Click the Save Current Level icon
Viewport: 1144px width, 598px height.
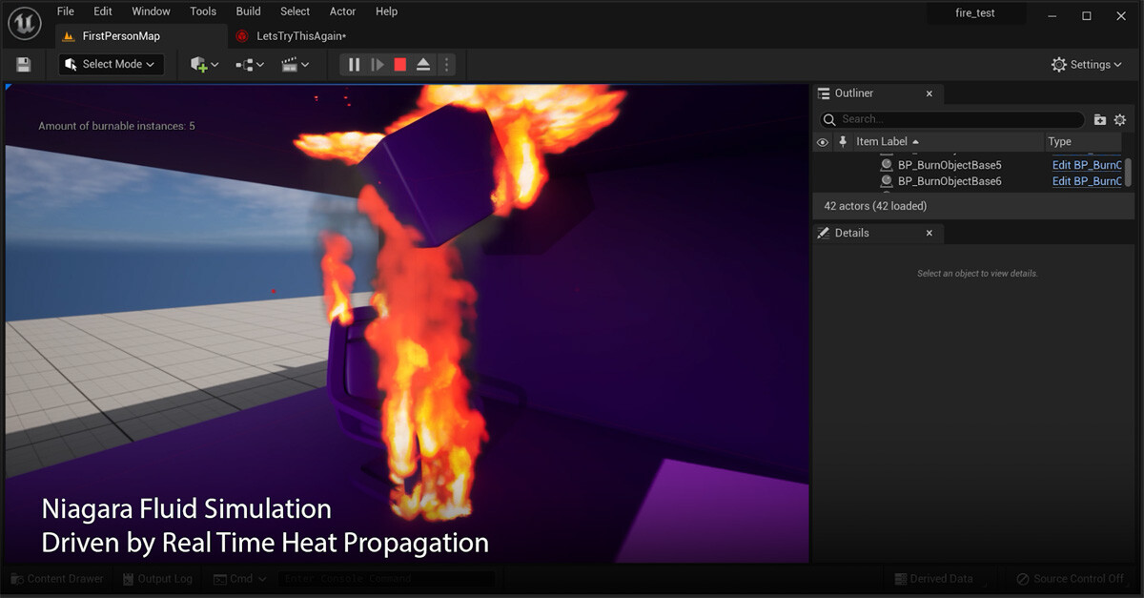[x=23, y=64]
